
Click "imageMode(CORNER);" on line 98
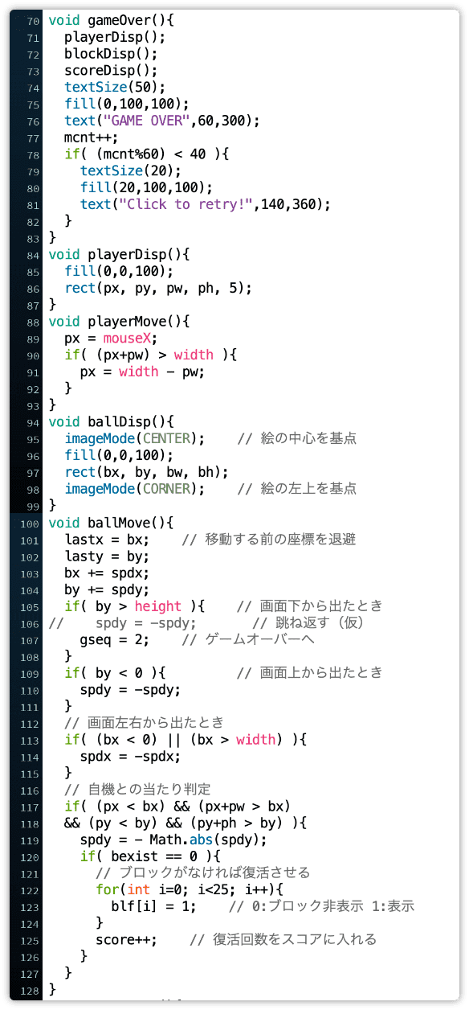click(135, 488)
